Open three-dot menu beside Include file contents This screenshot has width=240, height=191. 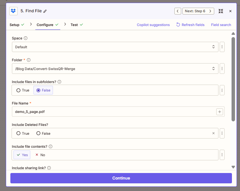click(x=222, y=155)
